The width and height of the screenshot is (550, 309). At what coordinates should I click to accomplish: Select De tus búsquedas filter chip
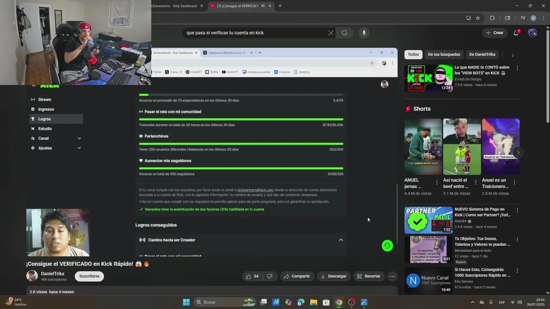[444, 55]
